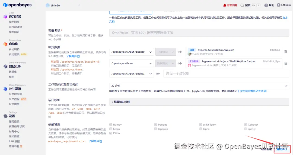293x155 pixels.
Task: Open 工作空间闲置自动关闭 documentation link
Action: click(252, 91)
